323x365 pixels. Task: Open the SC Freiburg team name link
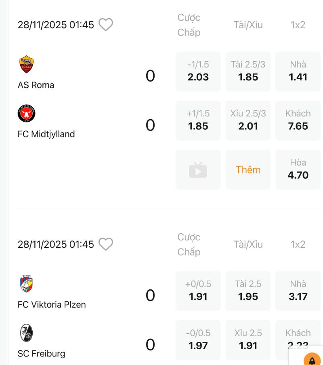pos(41,354)
